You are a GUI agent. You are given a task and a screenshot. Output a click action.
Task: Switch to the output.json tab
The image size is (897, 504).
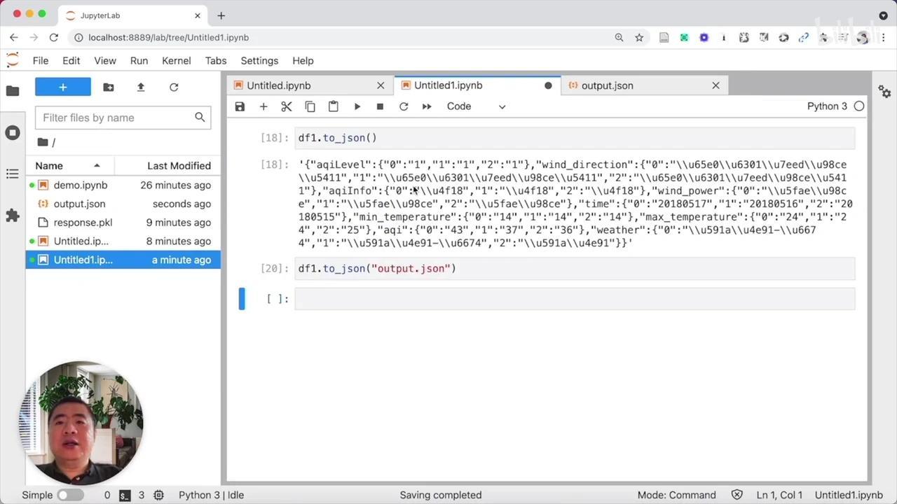[x=607, y=85]
